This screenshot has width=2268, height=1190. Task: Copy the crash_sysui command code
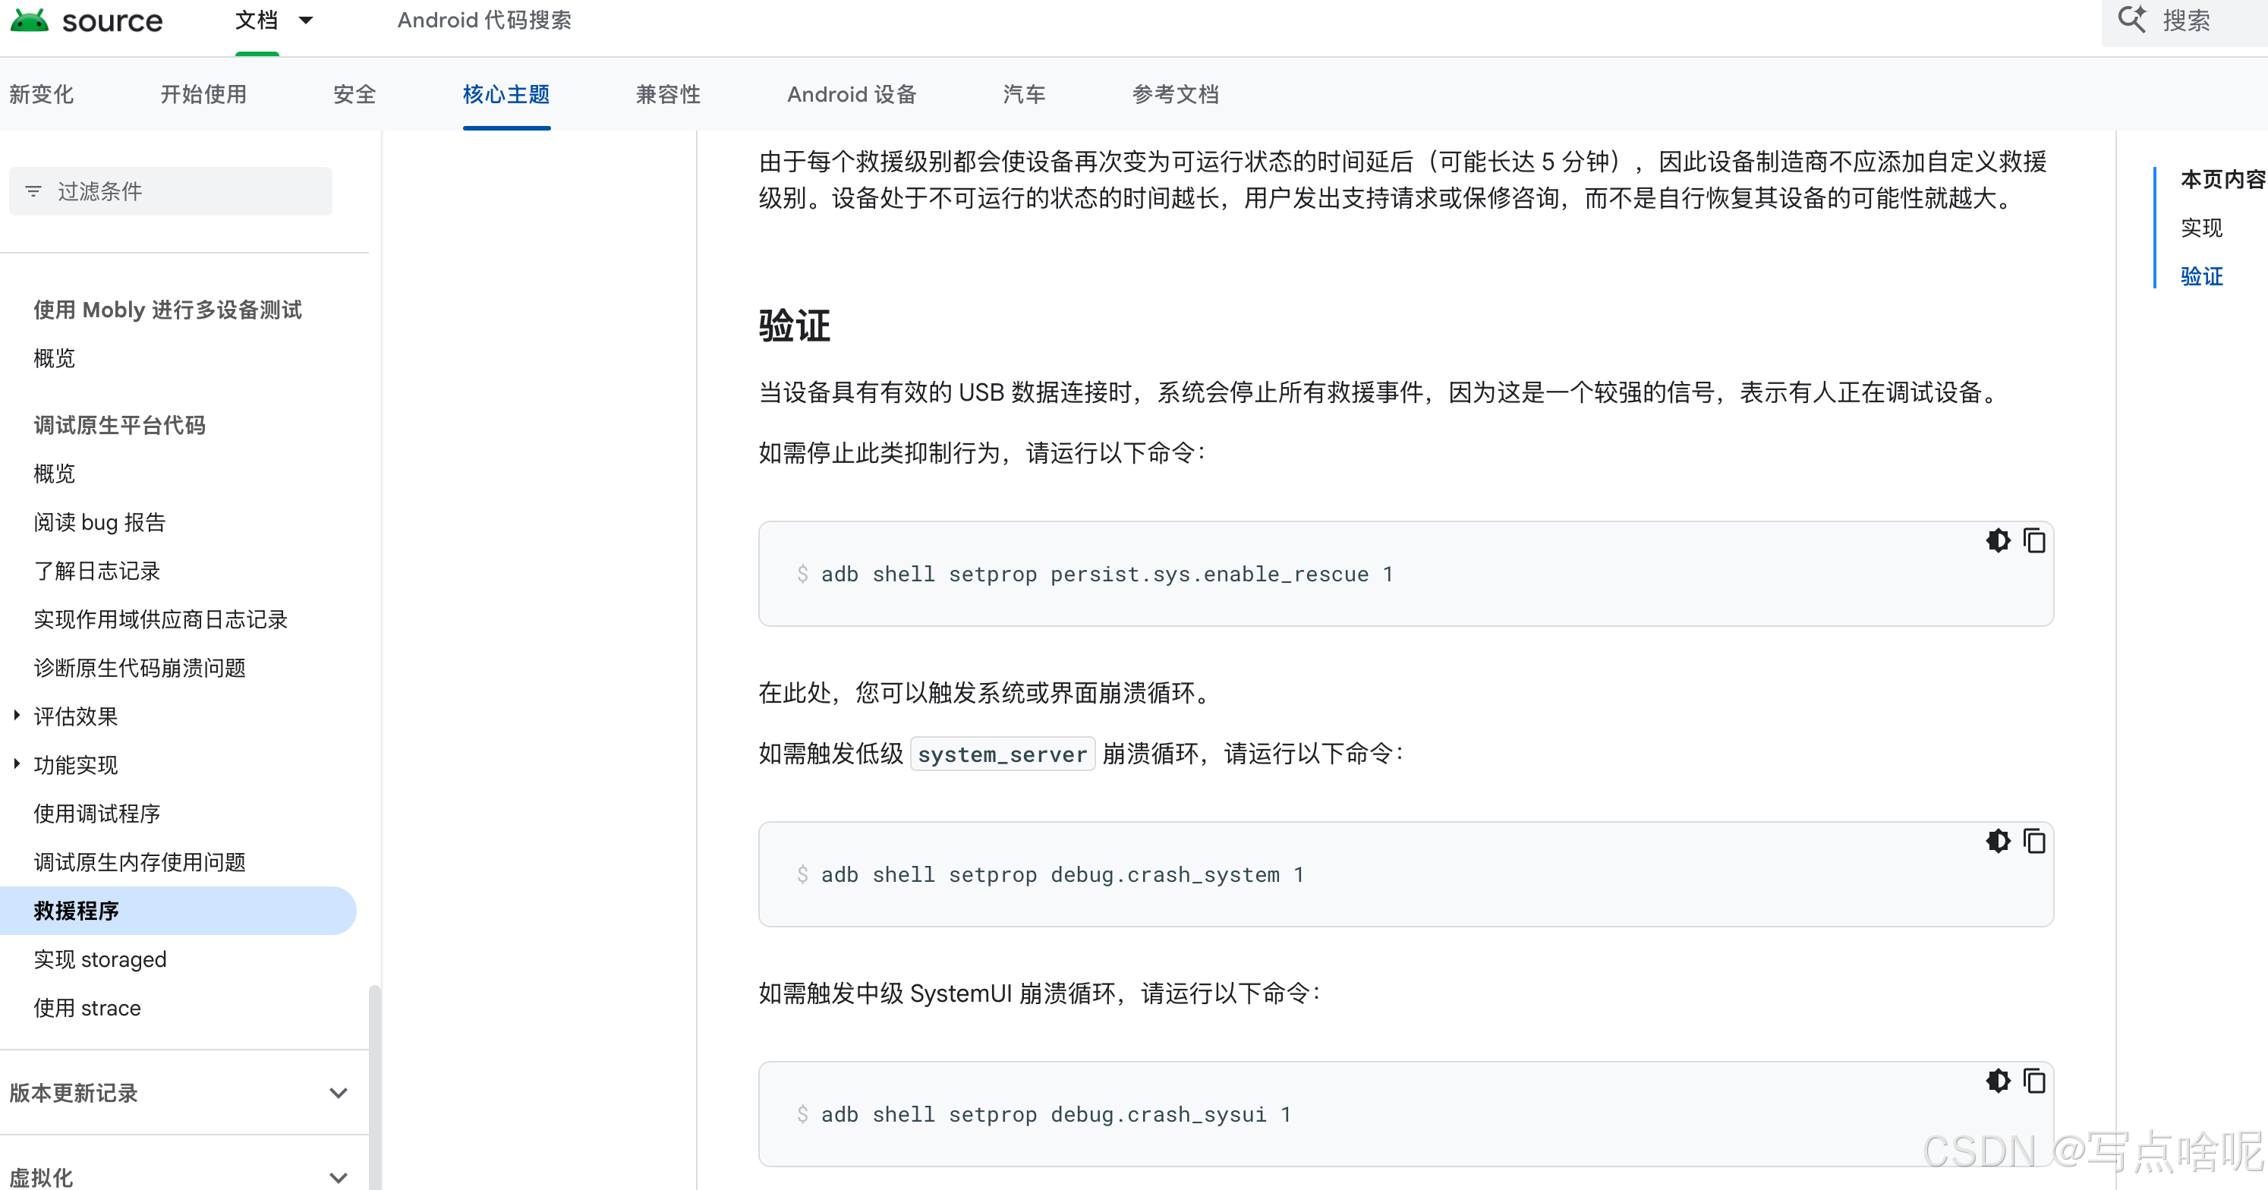[2033, 1081]
